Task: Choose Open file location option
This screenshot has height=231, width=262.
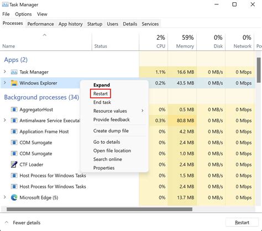Action: coord(112,151)
